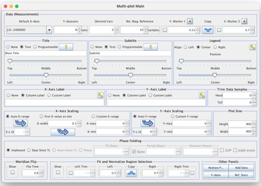261x186 pixels.
Task: Open the Default X-data dropdown
Action: 49,30
